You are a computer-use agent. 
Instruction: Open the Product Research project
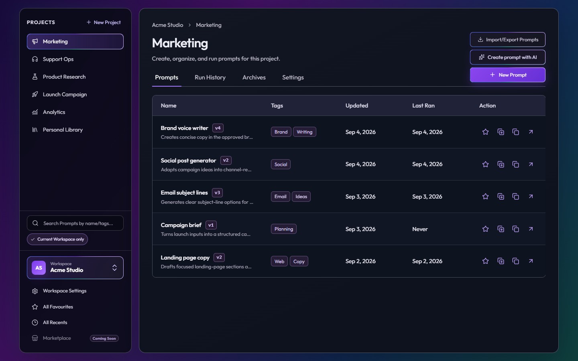(75, 77)
